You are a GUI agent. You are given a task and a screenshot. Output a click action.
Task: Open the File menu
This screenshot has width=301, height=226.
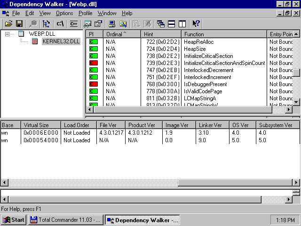click(x=16, y=13)
